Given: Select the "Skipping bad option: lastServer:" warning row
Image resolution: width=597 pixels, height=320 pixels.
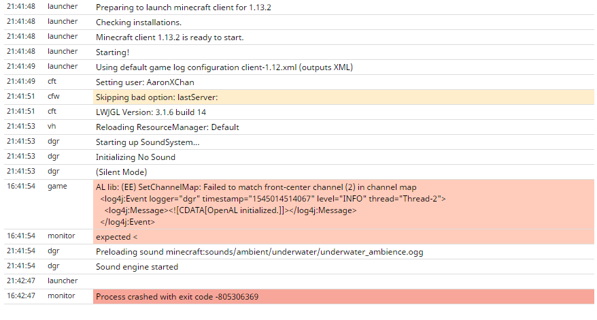Looking at the screenshot, I should tap(156, 97).
